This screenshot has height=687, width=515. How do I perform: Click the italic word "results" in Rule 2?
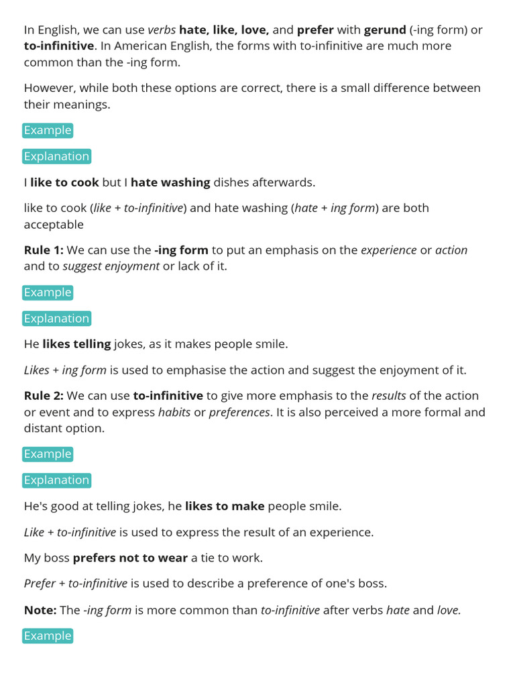click(389, 396)
